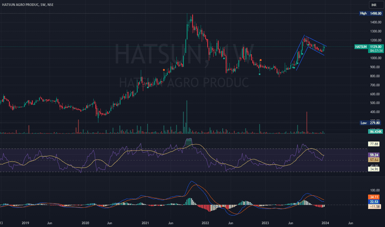Click the HATSUN symbol tag on price axis

[361, 47]
